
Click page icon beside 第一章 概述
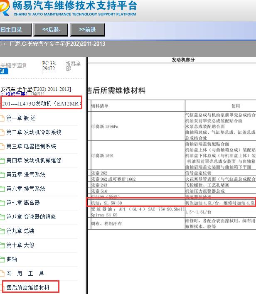[2, 118]
